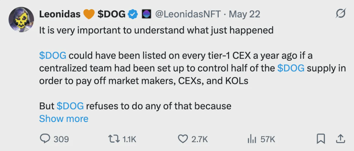Viewport: 354px width, 151px height.
Task: Like the tweet with the heart icon
Action: tap(183, 139)
